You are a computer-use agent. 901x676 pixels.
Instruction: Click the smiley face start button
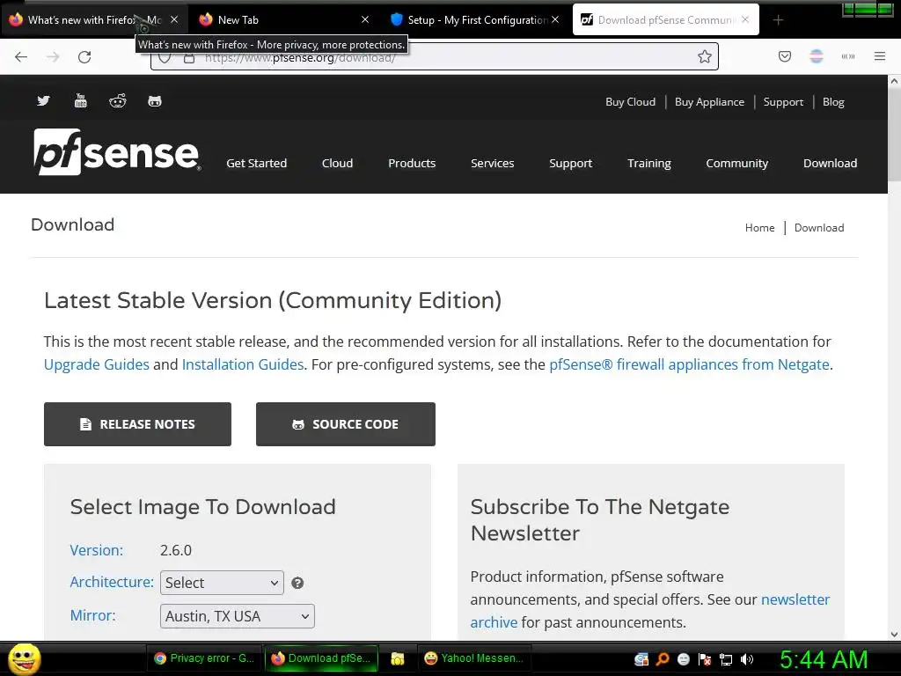click(24, 658)
